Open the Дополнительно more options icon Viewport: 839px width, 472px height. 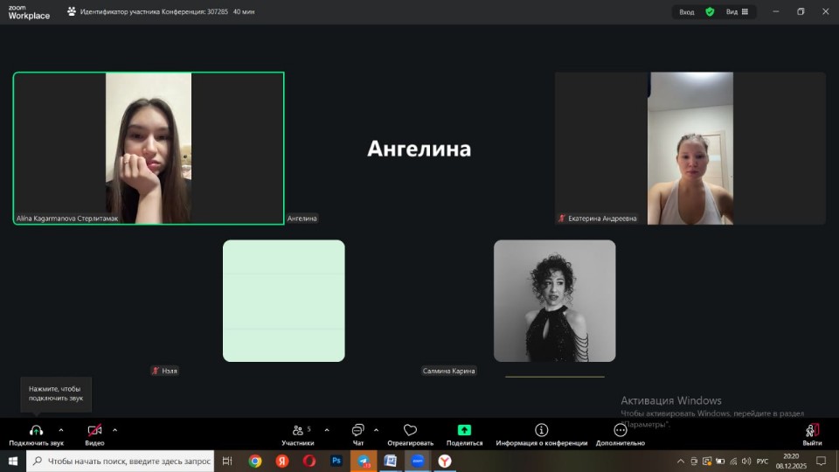click(x=621, y=431)
